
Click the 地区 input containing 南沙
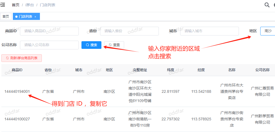pos(267,31)
